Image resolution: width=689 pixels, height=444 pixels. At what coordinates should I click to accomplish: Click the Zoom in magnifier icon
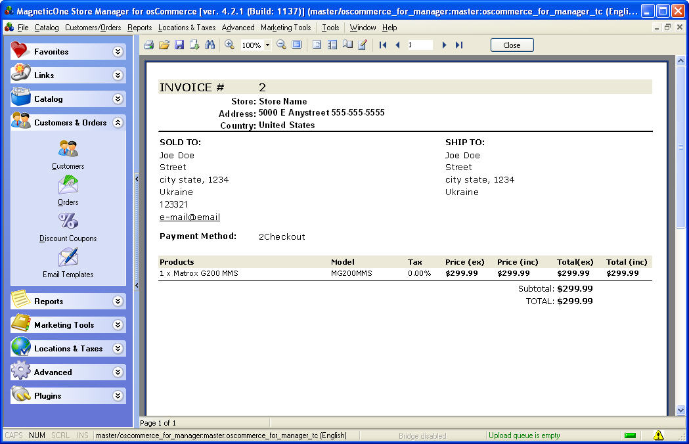point(229,45)
